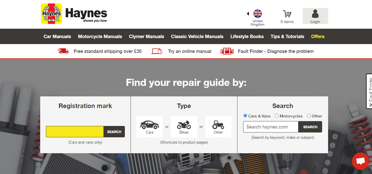
Task: Select the Cars & Vans radio button
Action: click(x=245, y=116)
